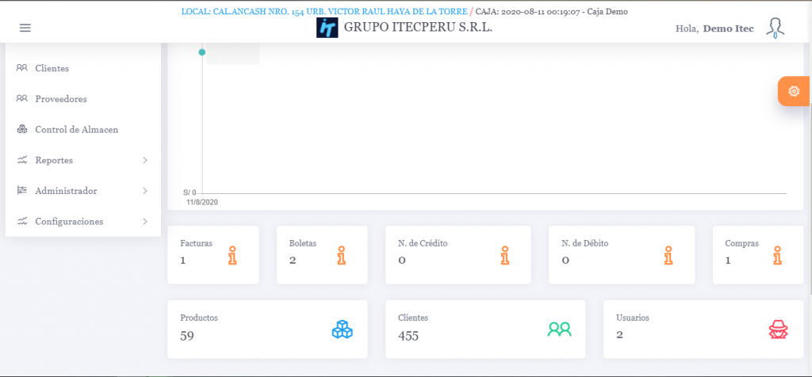Click the Facturas info icon
Image resolution: width=812 pixels, height=377 pixels.
(x=232, y=255)
